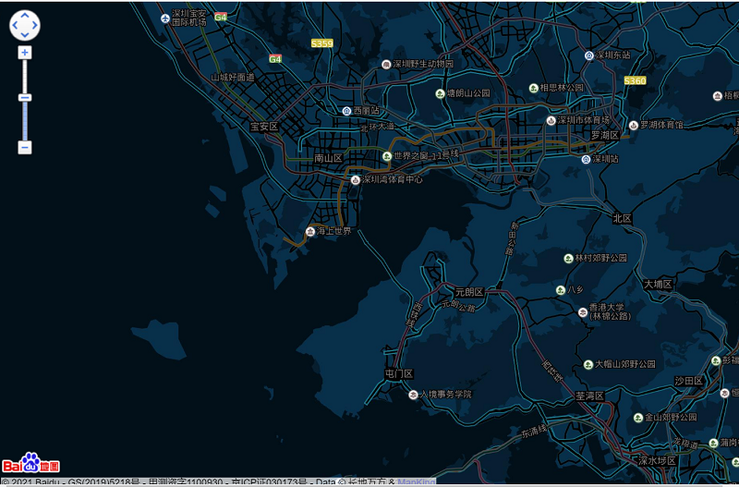739x487 pixels.
Task: Select the Shenzhen Bao'an airport icon
Action: pos(164,17)
